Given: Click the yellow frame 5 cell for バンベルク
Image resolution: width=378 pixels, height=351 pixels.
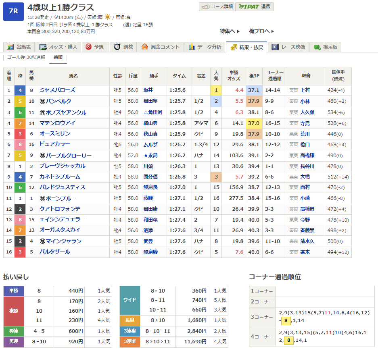Looking at the screenshot, I should coord(20,101).
